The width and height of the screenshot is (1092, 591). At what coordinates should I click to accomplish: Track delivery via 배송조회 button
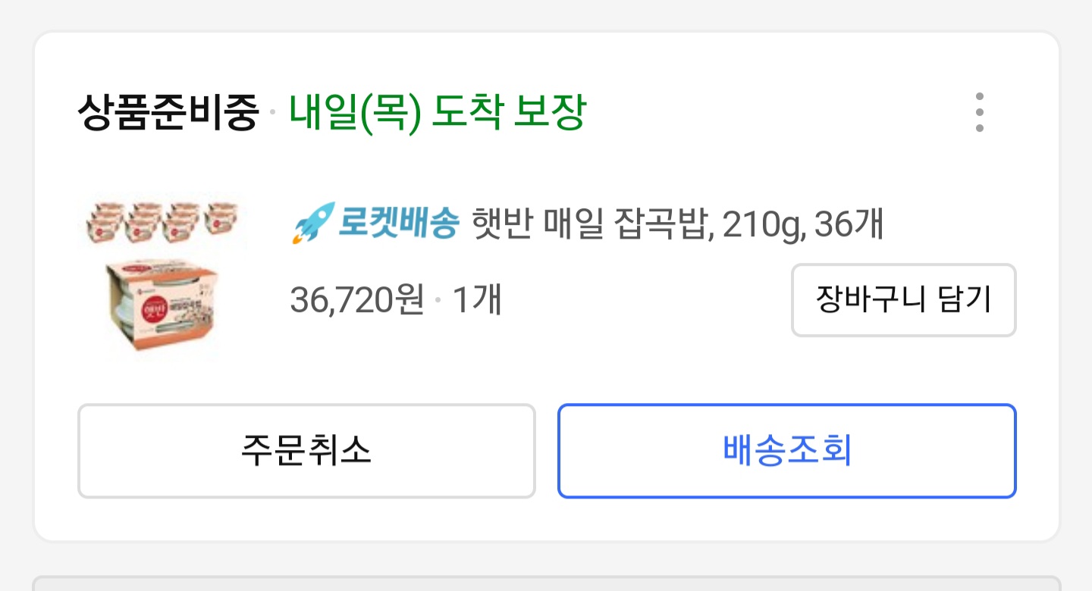(786, 451)
